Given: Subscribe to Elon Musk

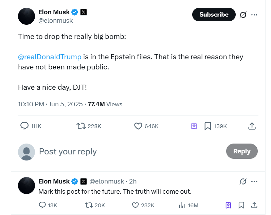Looking at the screenshot, I should coord(214,15).
